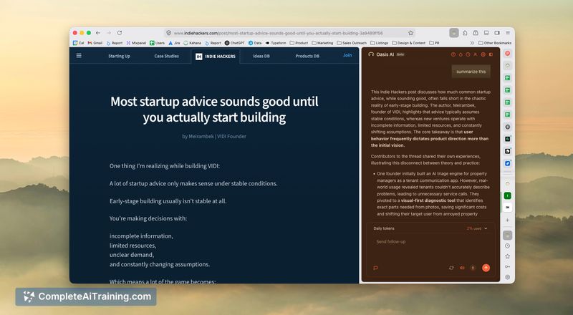Bookmark this page with the address bar star
This screenshot has height=315, width=573.
tap(410, 33)
